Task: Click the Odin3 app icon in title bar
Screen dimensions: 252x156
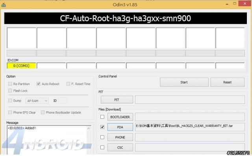Action: pyautogui.click(x=4, y=5)
